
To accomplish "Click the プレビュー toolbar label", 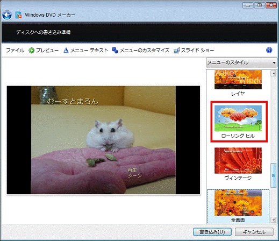I will pos(47,51).
